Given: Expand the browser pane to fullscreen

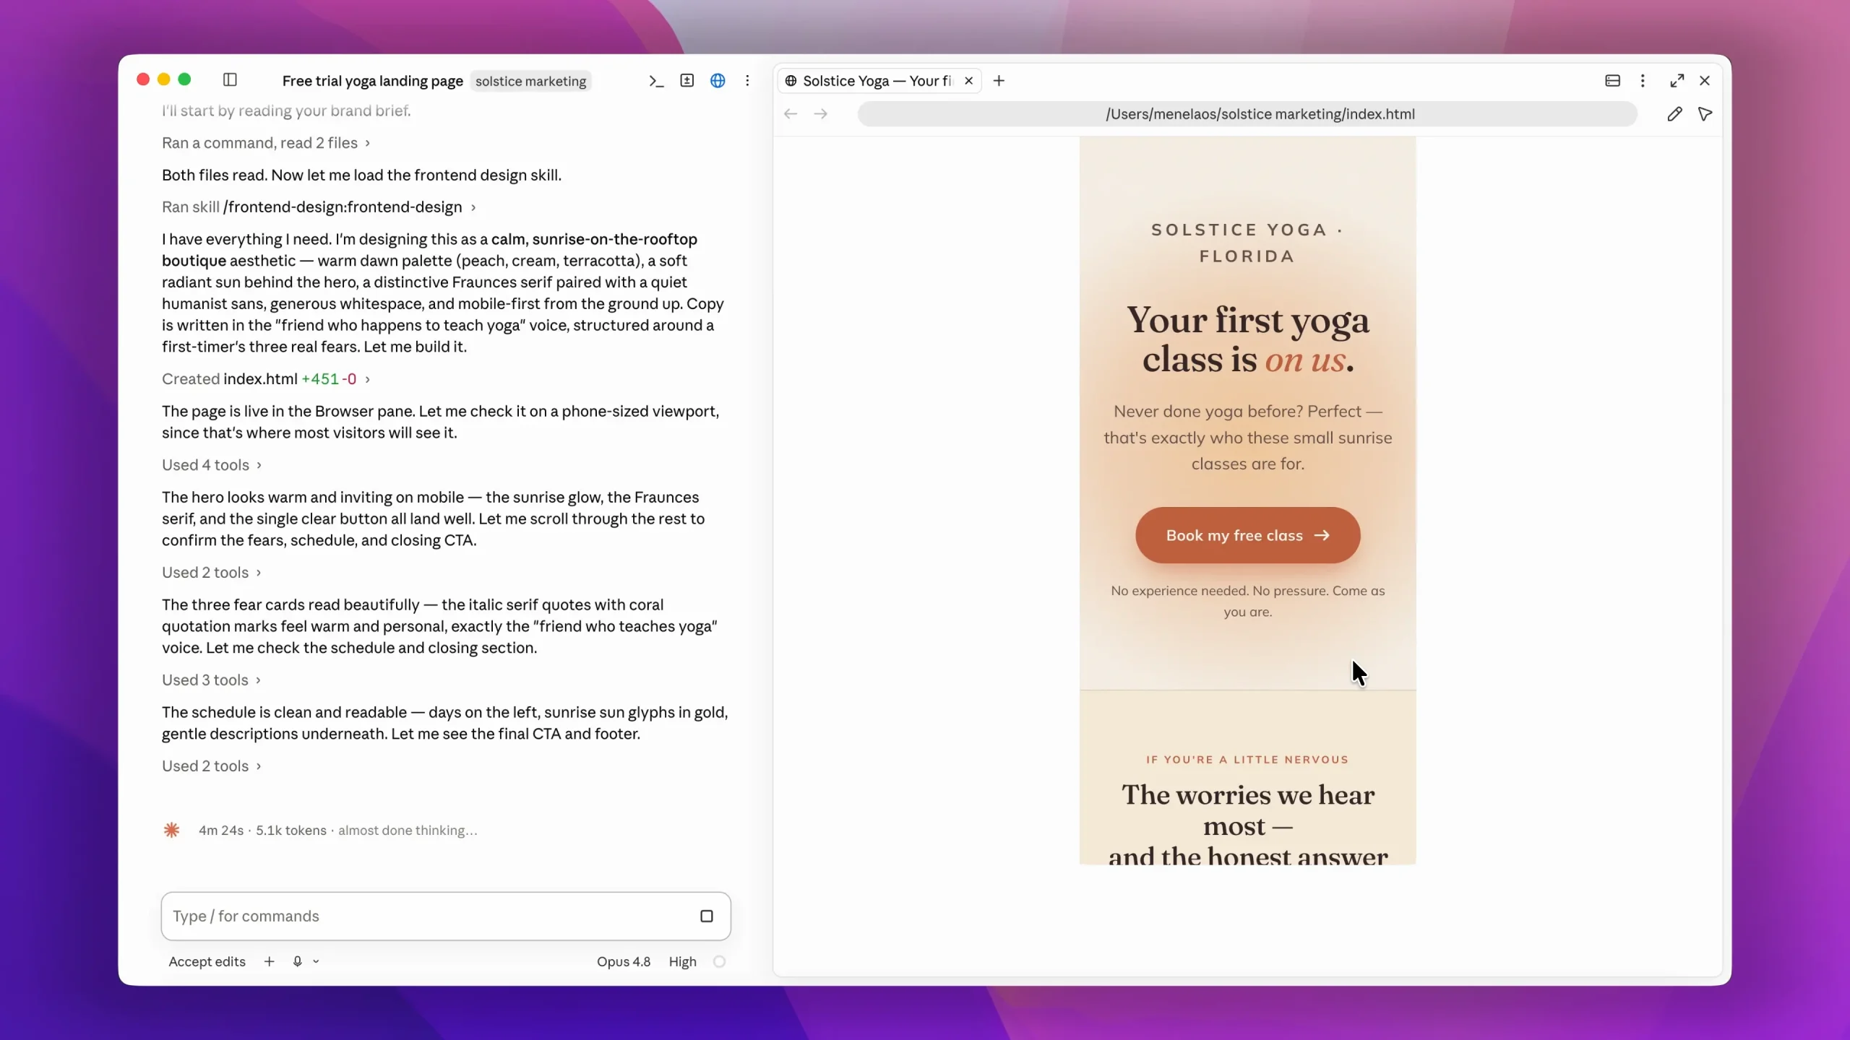Looking at the screenshot, I should (1677, 81).
